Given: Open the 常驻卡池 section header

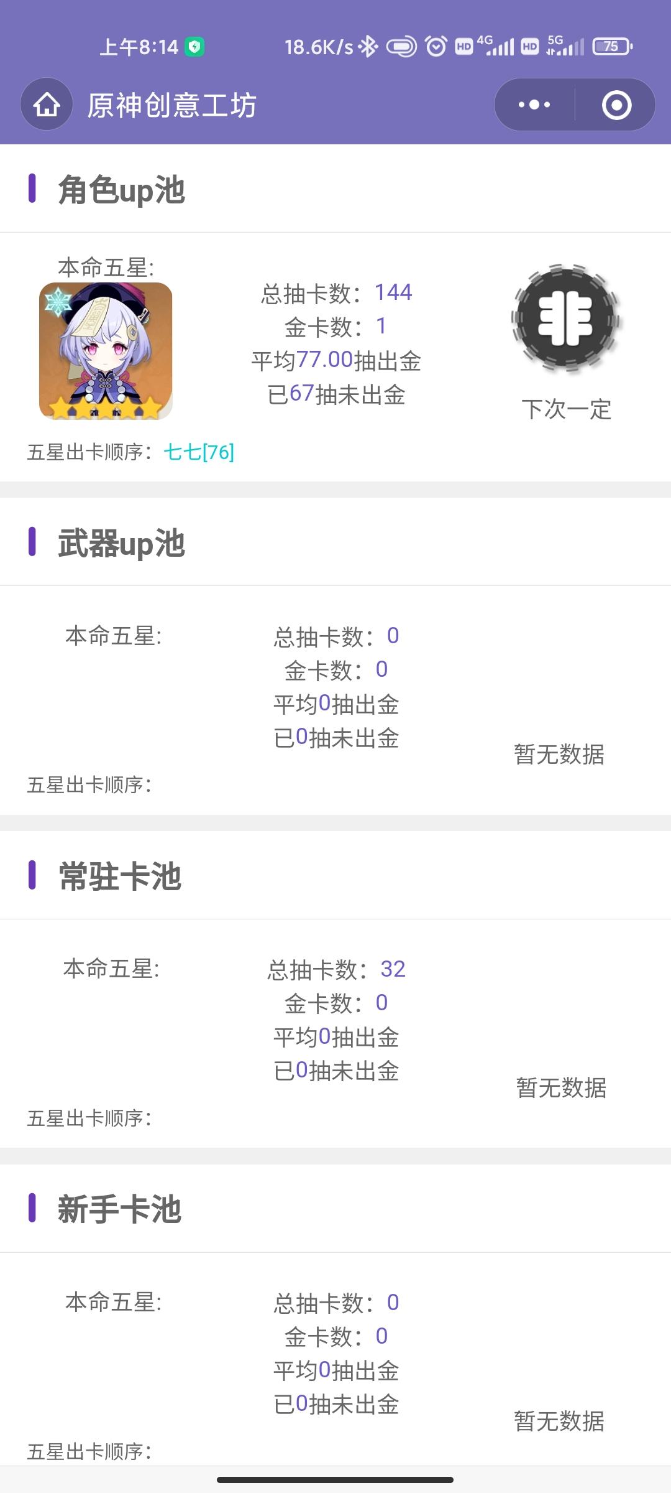Looking at the screenshot, I should [x=119, y=876].
